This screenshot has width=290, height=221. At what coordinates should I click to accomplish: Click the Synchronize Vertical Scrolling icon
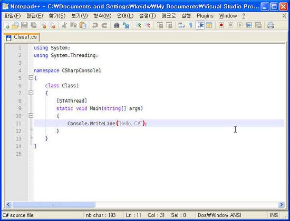coord(160,25)
